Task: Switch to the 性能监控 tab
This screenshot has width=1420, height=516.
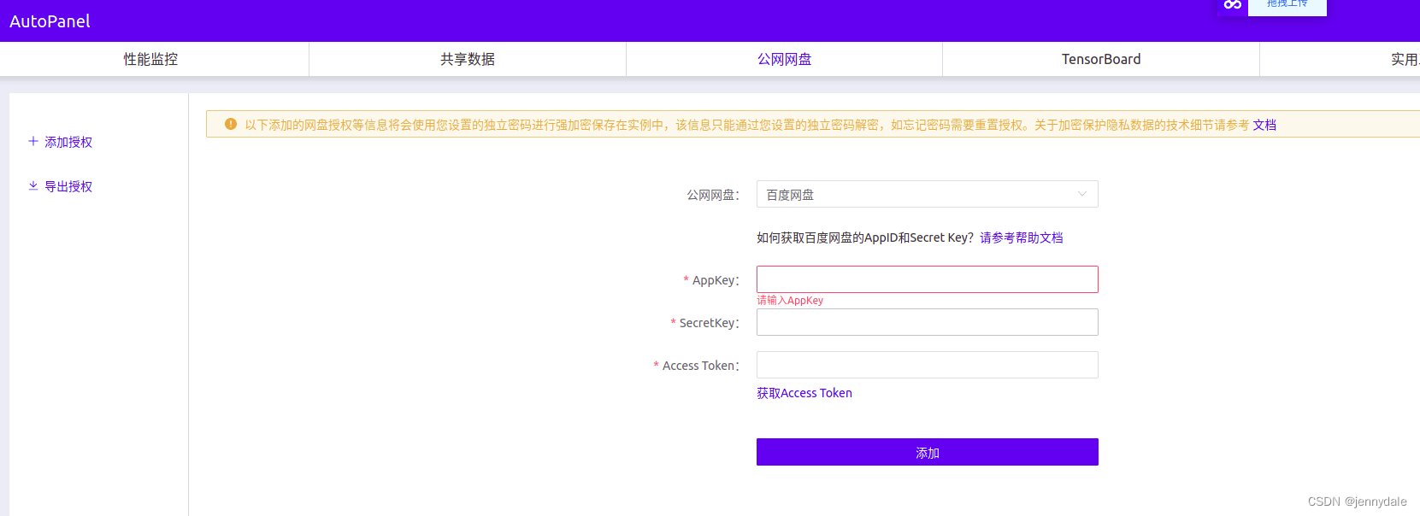Action: tap(150, 59)
